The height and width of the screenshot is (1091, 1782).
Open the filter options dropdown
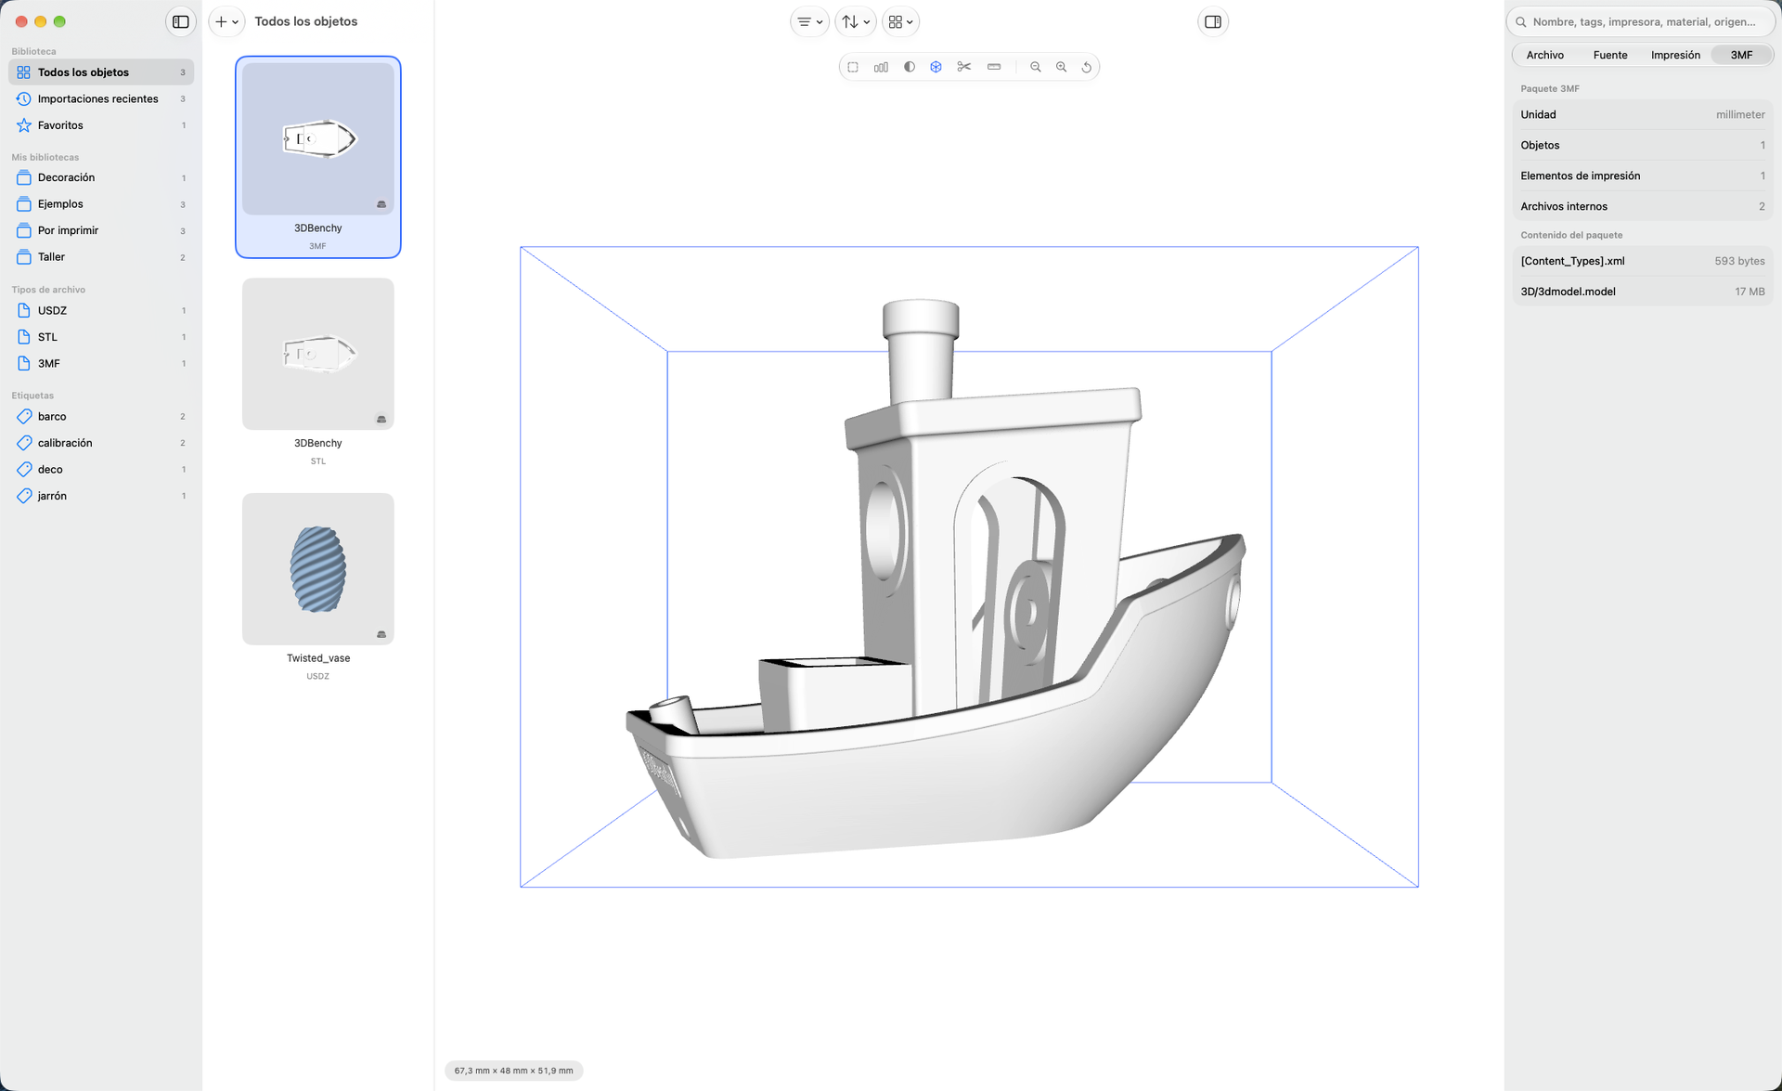809,21
